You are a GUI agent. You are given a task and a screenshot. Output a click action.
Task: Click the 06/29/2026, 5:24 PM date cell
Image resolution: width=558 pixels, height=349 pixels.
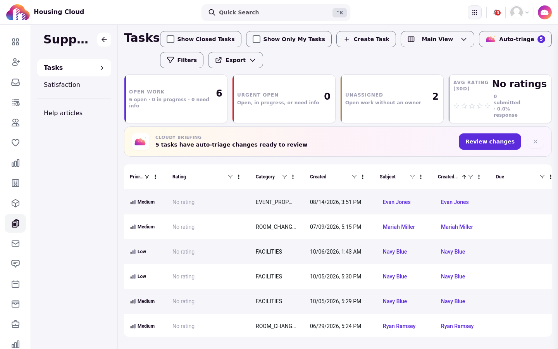336,326
